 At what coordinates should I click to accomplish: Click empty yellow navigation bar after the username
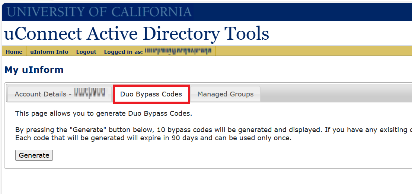313,51
